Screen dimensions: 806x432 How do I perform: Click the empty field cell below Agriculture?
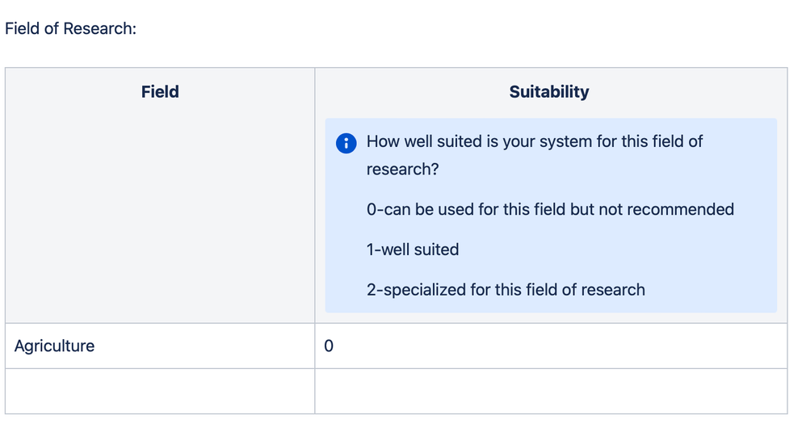point(160,391)
